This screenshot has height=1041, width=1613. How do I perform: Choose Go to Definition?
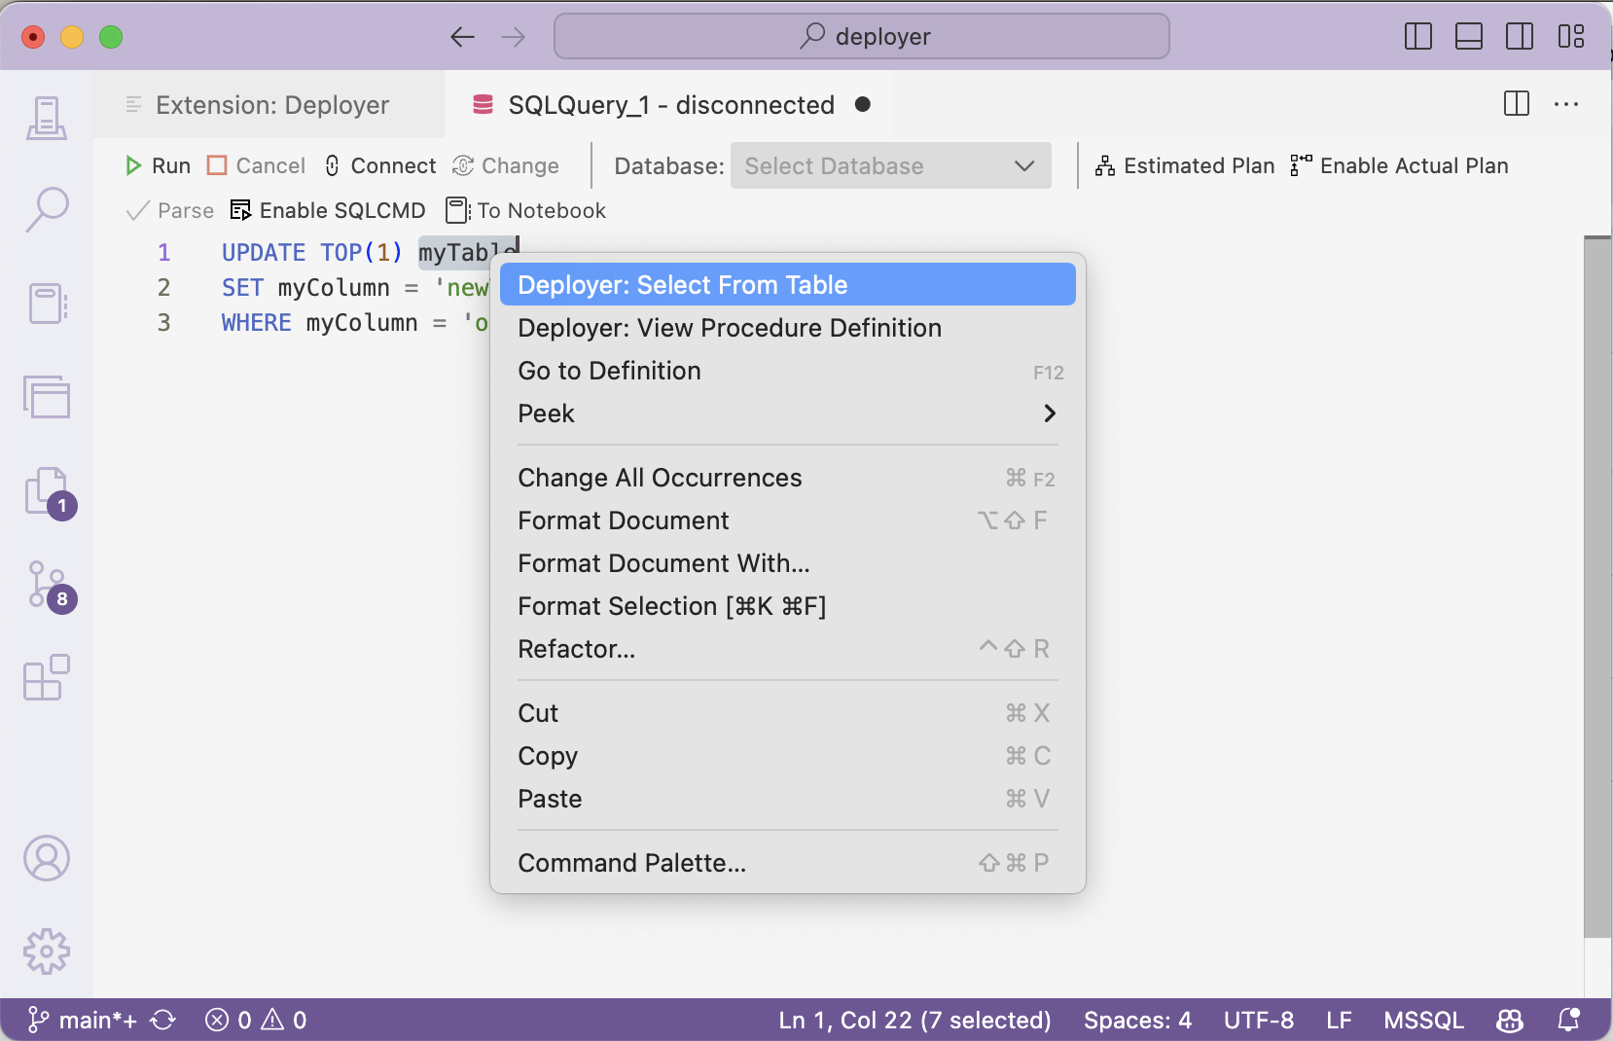[787, 371]
